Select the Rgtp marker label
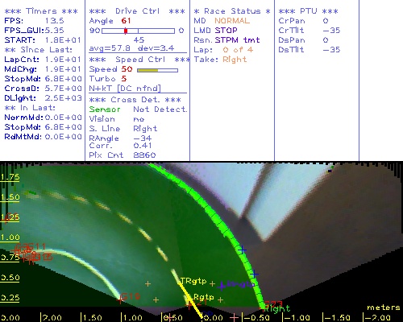This screenshot has height=322, width=403. 204,297
